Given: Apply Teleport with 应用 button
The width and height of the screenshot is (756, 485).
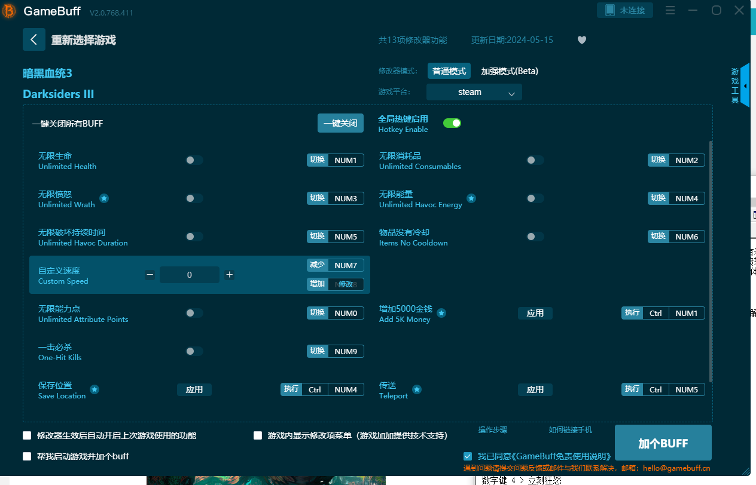Looking at the screenshot, I should pos(535,389).
